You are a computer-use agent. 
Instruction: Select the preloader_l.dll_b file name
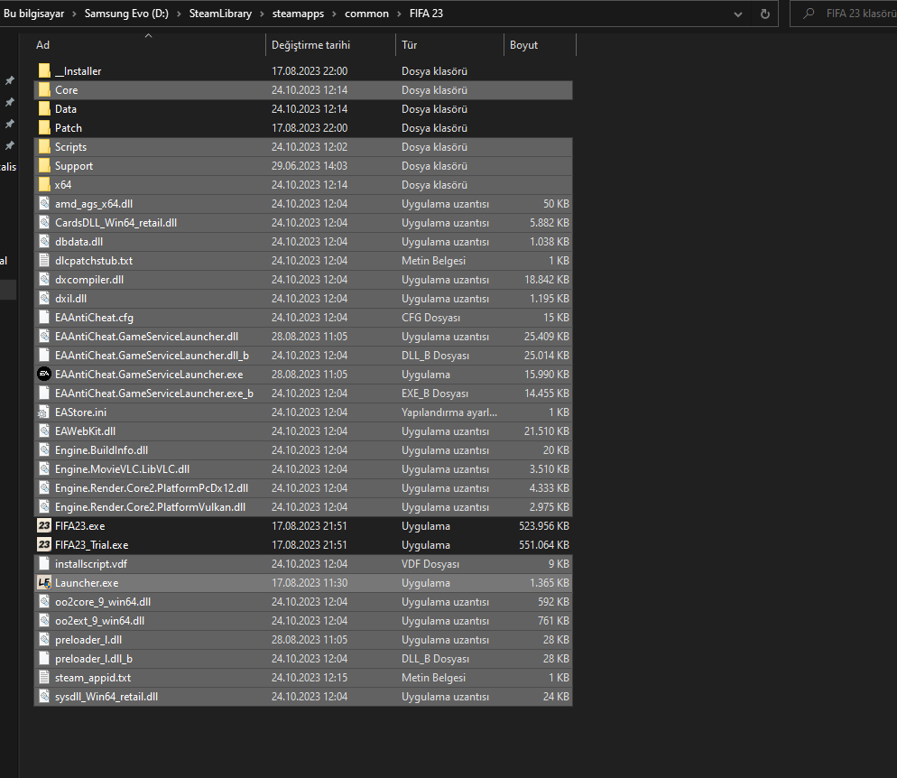coord(94,659)
